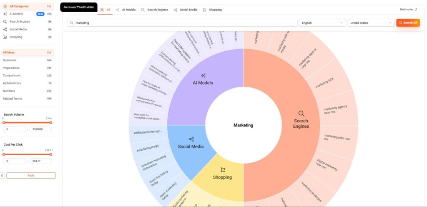
Task: Switch to the Social Media tab
Action: (186, 10)
